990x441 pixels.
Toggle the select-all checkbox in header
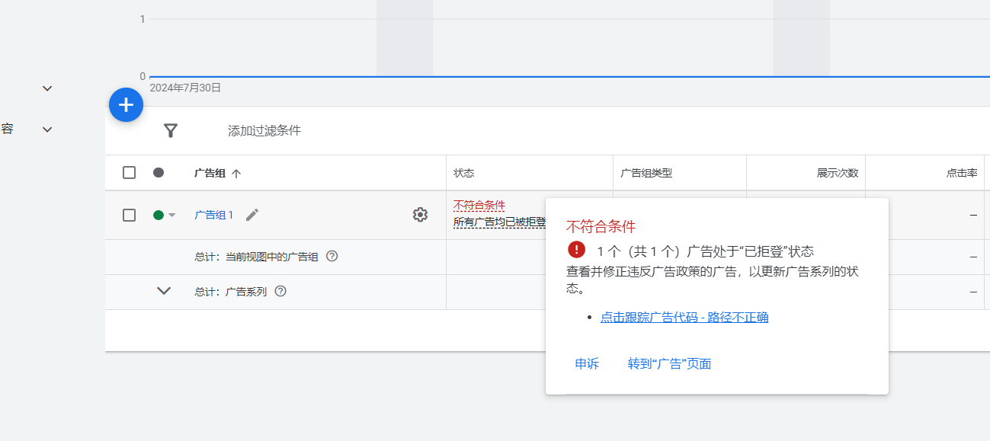(130, 173)
